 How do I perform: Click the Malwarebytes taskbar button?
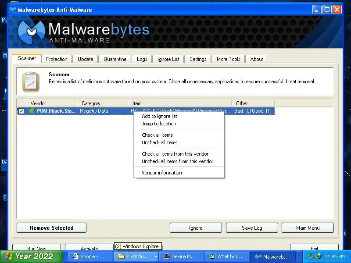272,256
